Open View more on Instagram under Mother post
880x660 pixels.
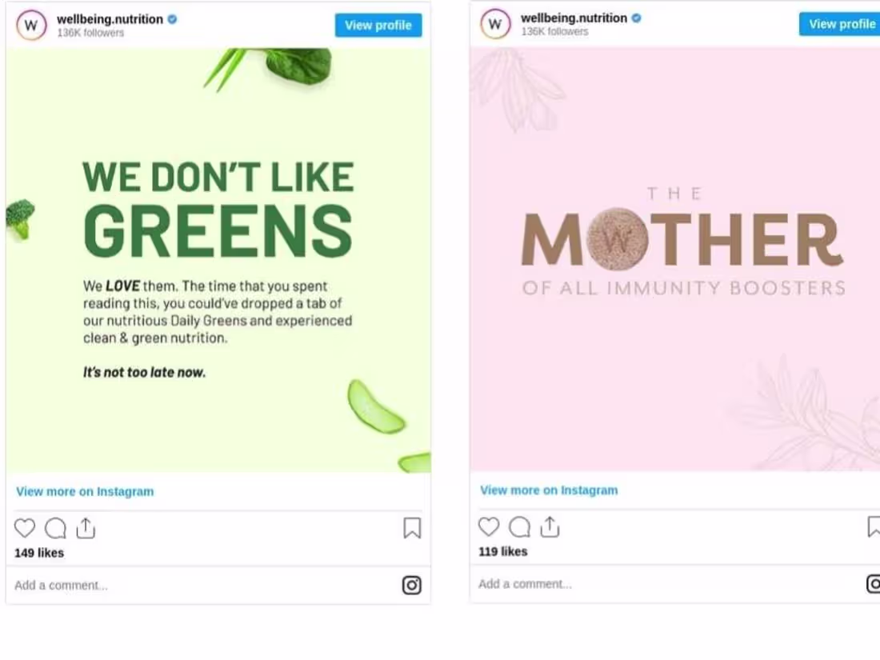tap(549, 490)
